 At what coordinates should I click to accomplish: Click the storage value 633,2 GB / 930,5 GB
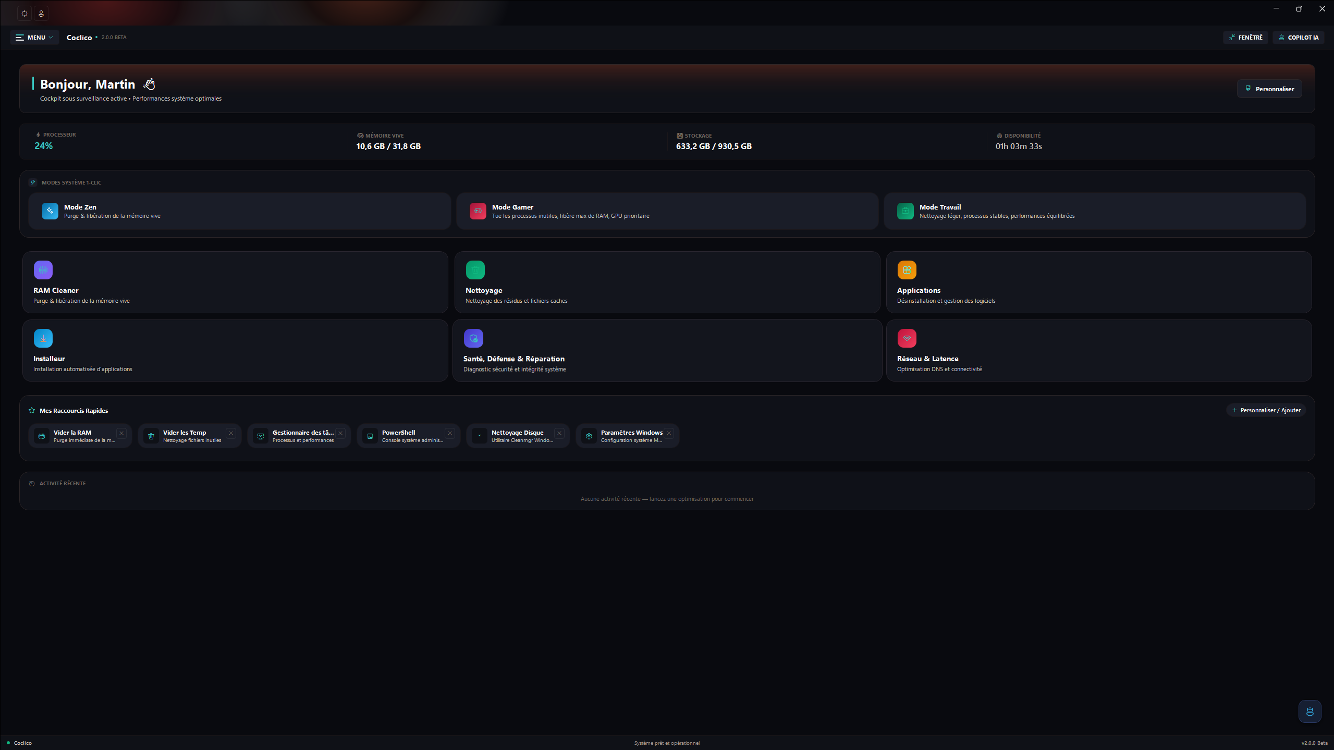coord(714,146)
